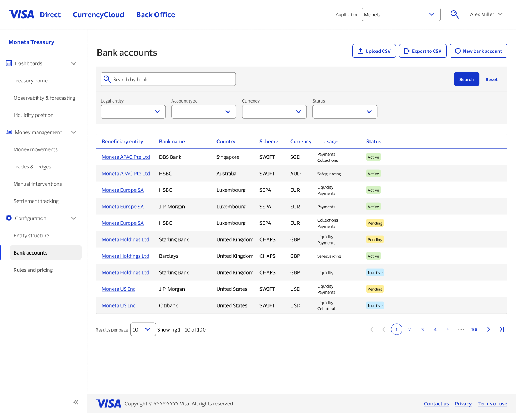Sort by Status column header
The width and height of the screenshot is (516, 413).
pyautogui.click(x=373, y=141)
